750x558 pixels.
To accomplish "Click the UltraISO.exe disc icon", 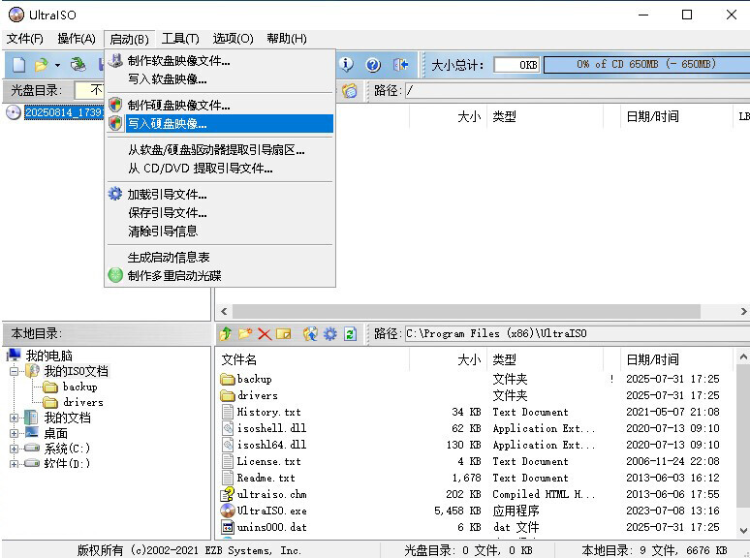I will 228,511.
